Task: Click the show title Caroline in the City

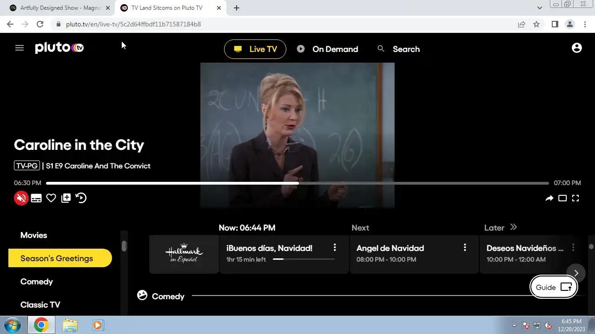Action: [79, 145]
